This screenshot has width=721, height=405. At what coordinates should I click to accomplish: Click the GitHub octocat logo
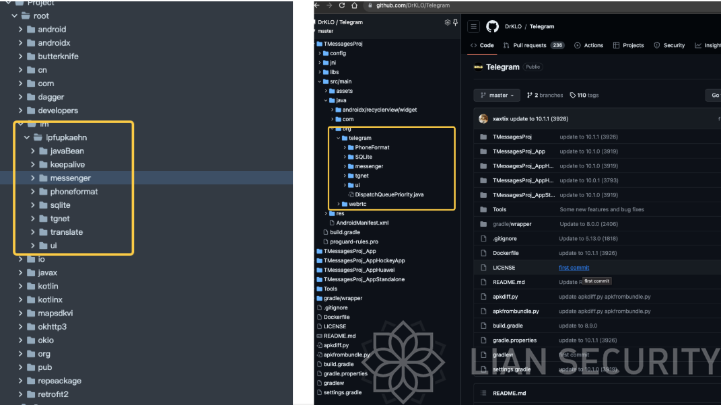(x=493, y=26)
